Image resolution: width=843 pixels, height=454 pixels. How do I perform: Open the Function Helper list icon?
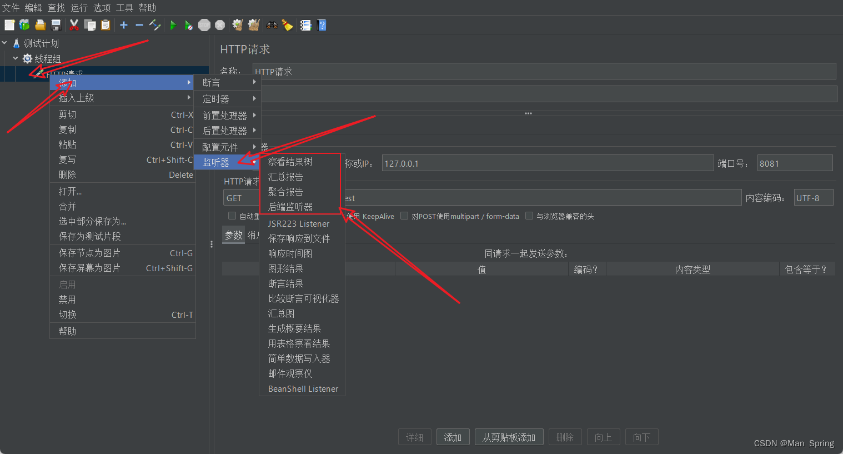tap(305, 25)
